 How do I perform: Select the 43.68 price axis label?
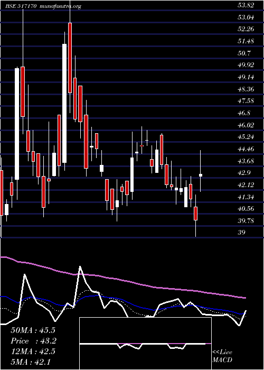click(246, 161)
